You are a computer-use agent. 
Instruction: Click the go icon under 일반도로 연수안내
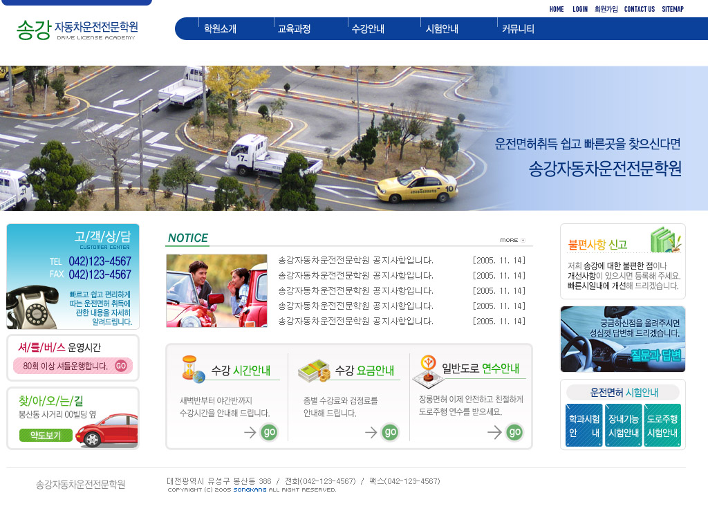click(514, 432)
